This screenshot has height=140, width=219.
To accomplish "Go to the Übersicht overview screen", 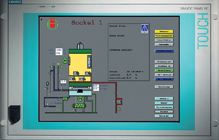I will click(x=164, y=116).
